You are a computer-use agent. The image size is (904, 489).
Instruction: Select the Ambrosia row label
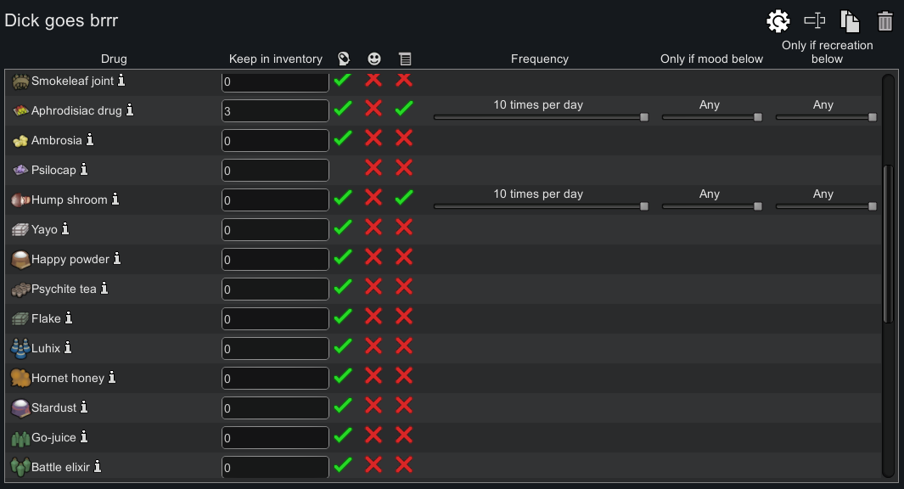(57, 140)
